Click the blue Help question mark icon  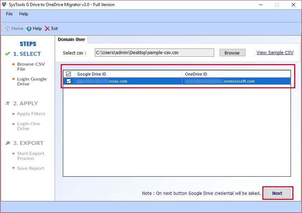tap(29, 28)
